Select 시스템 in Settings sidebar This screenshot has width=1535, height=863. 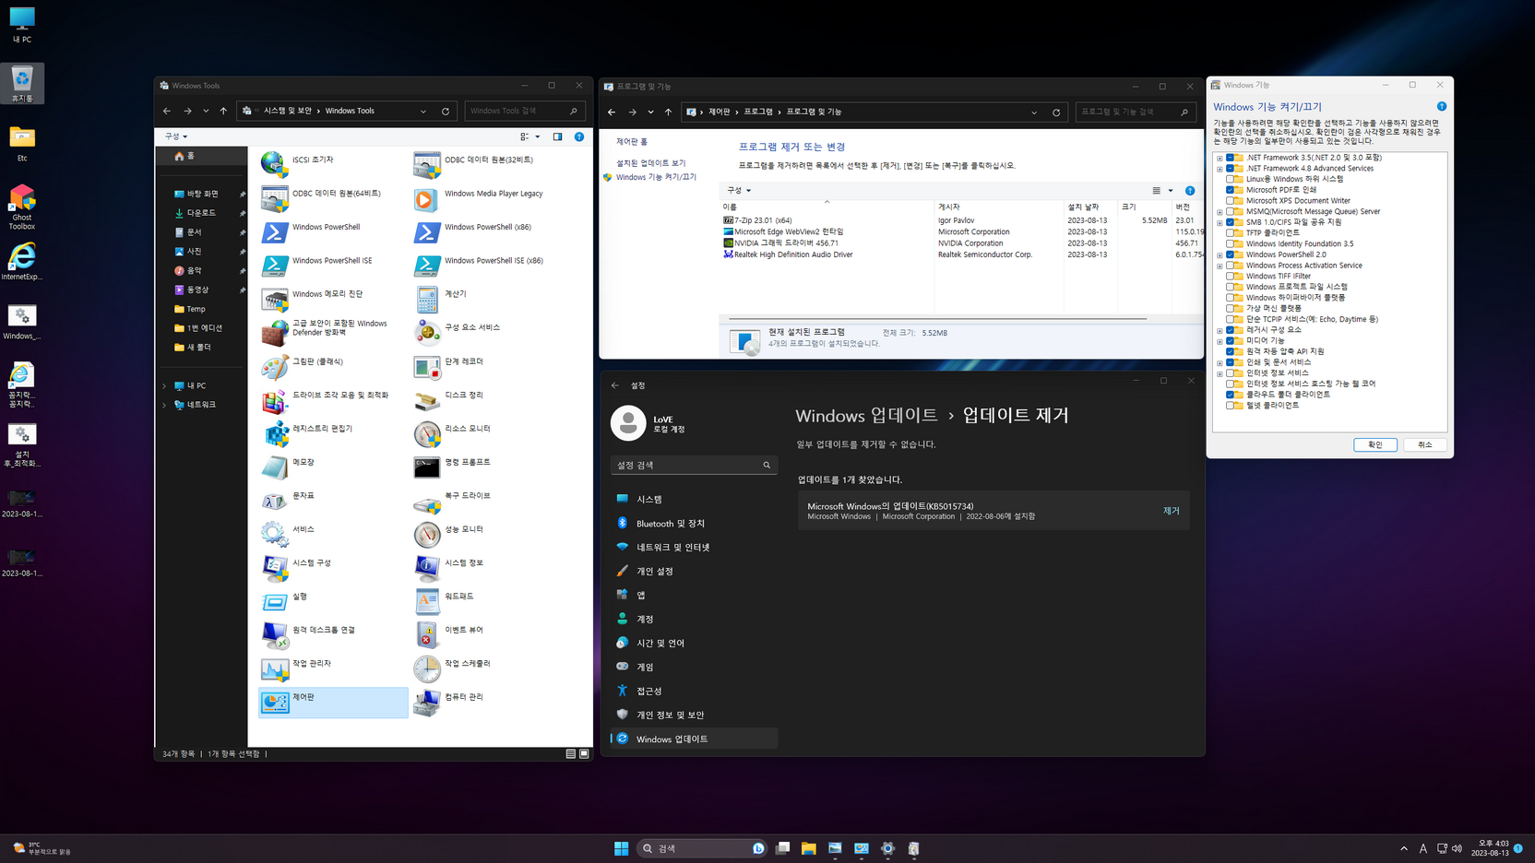click(694, 499)
